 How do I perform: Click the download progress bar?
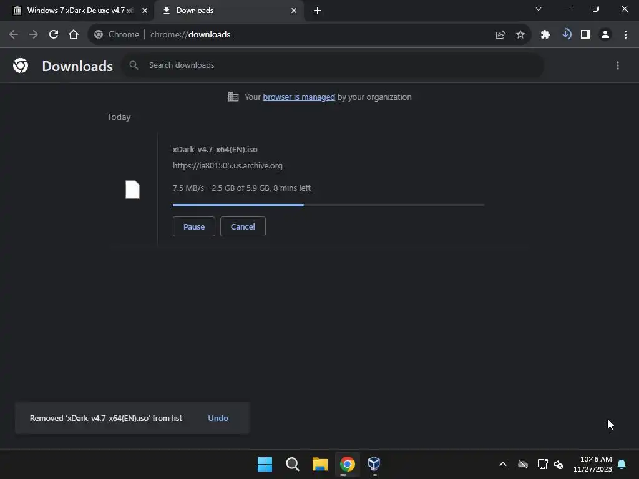[x=328, y=205]
